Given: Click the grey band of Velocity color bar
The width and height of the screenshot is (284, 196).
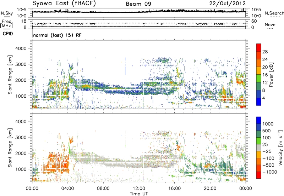Looking at the screenshot, I should (x=259, y=148).
